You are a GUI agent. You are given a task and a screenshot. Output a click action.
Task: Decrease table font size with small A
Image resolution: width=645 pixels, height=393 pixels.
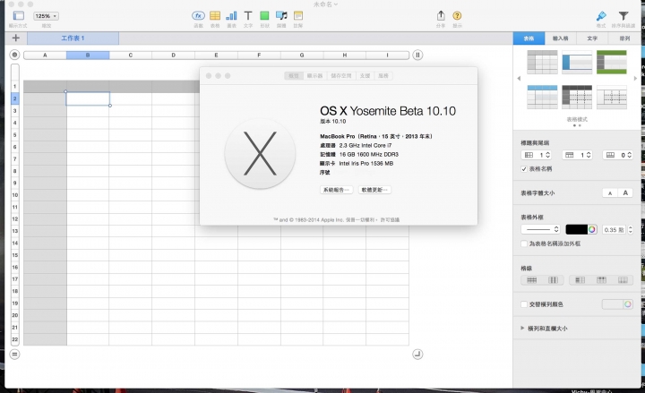pyautogui.click(x=610, y=193)
